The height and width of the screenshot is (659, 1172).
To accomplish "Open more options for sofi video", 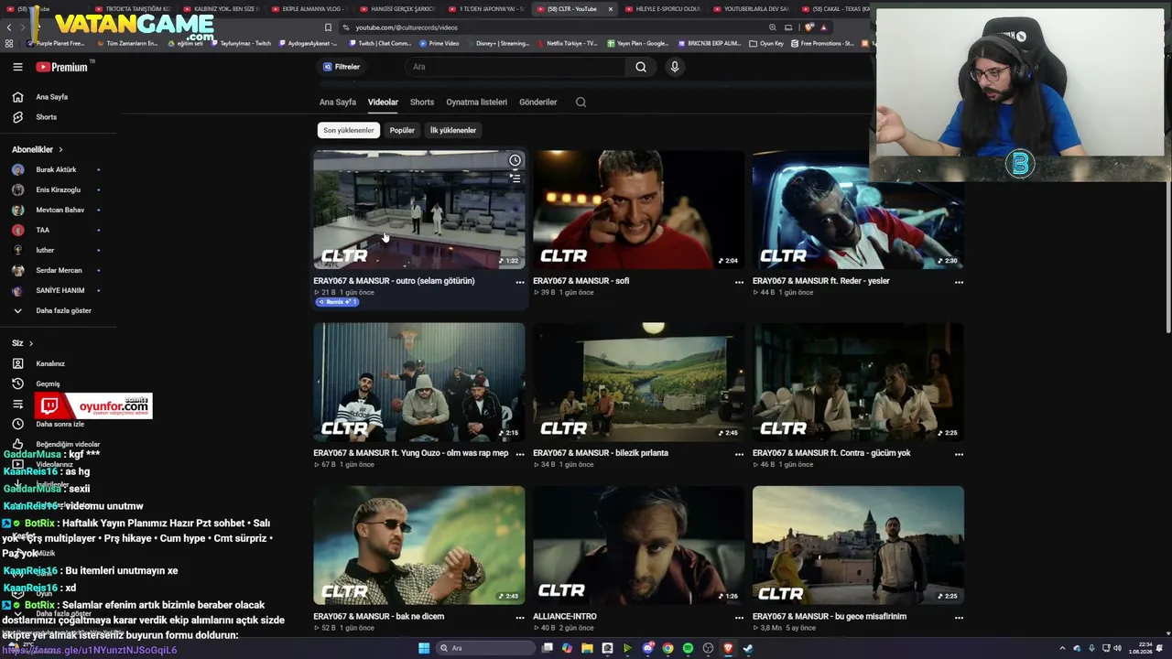I will click(x=739, y=282).
